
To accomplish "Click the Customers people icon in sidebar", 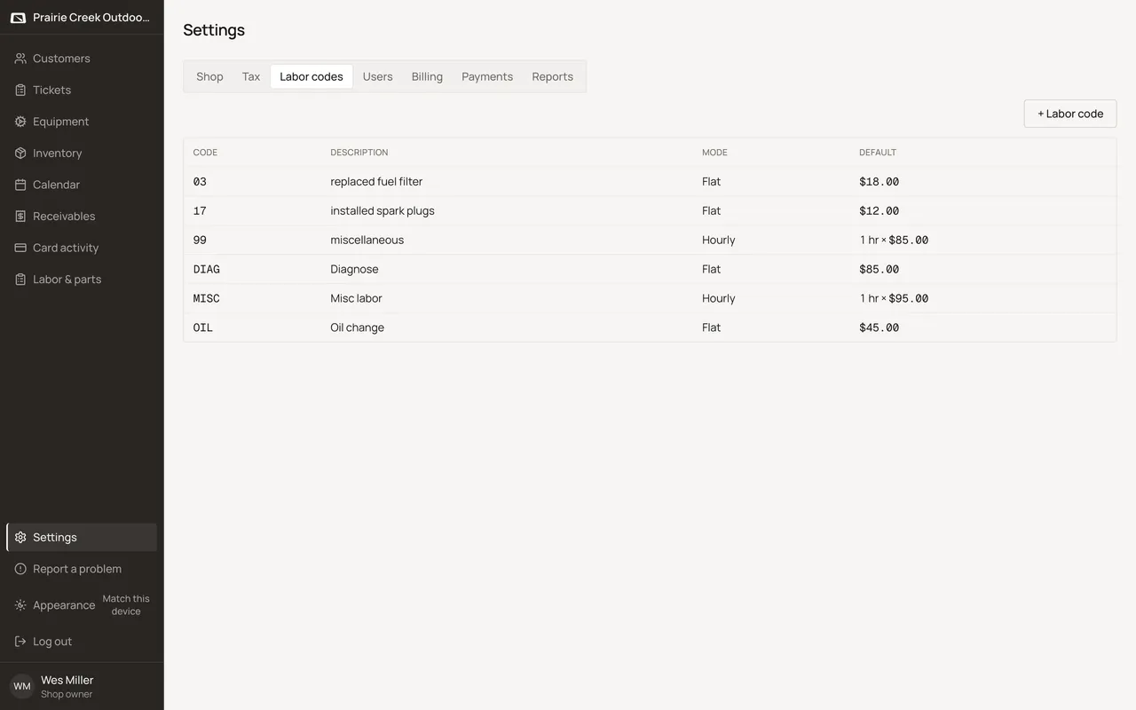I will (20, 59).
